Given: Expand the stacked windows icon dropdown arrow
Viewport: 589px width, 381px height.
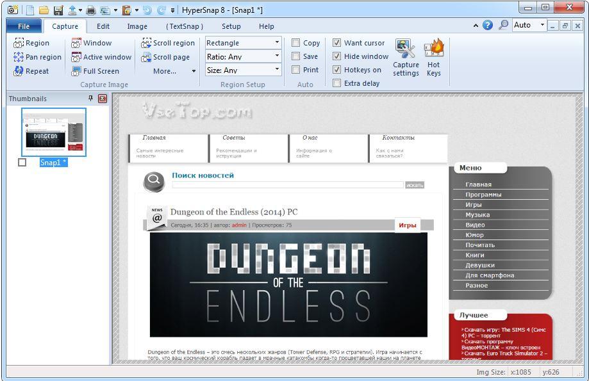Looking at the screenshot, I should point(115,10).
